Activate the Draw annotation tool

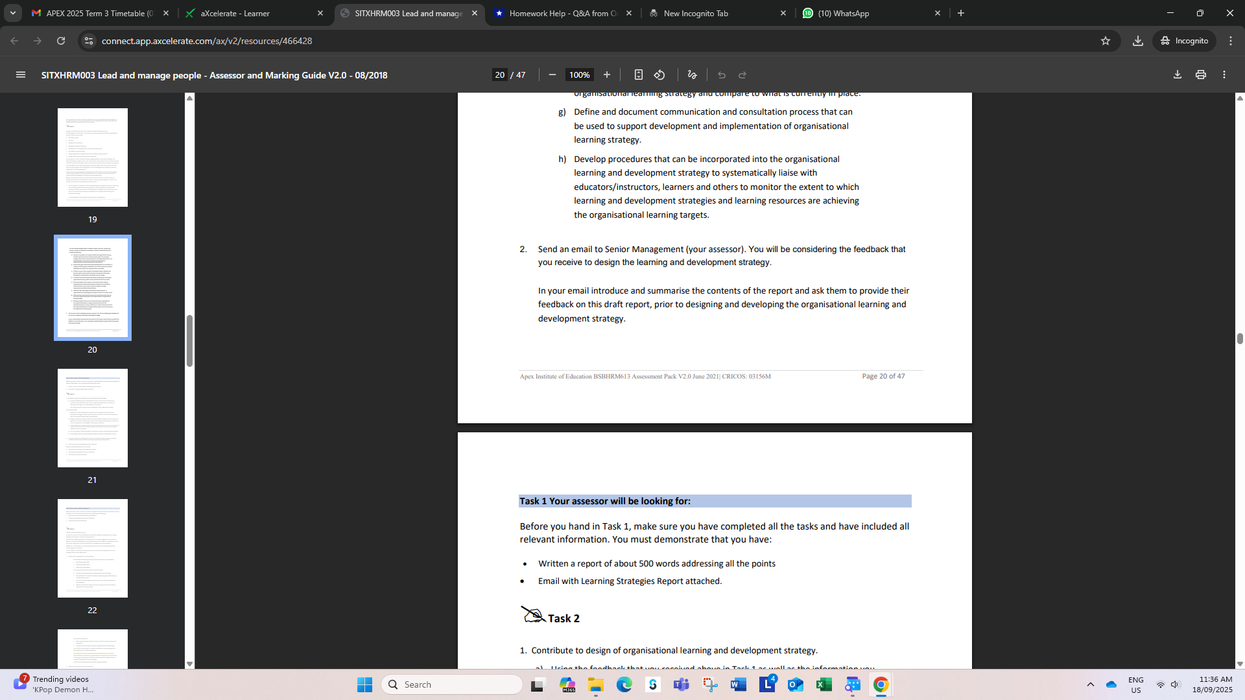click(693, 75)
